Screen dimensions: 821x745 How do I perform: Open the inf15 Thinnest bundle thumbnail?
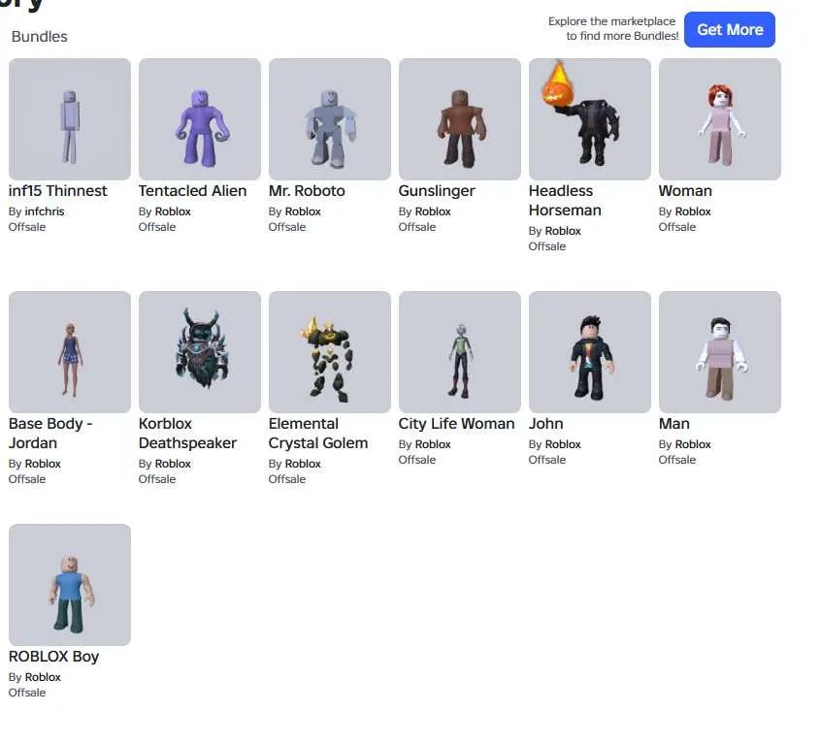coord(70,119)
